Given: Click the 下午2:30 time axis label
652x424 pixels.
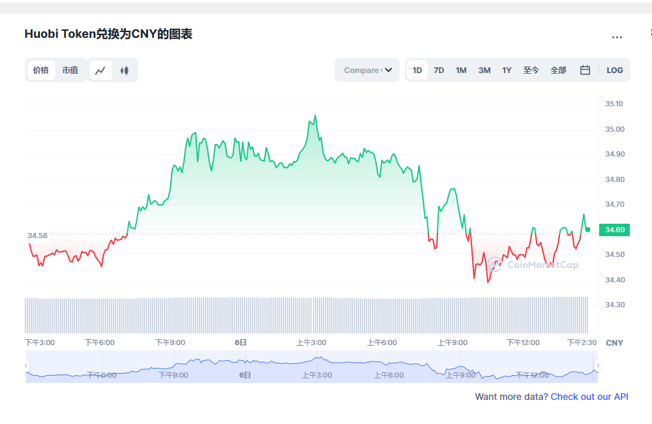Looking at the screenshot, I should coord(582,342).
